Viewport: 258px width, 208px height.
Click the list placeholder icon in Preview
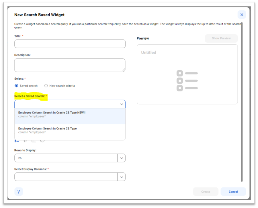(x=187, y=81)
